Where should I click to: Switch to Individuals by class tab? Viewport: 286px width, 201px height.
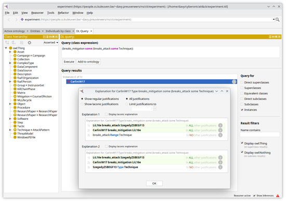[x=58, y=31]
